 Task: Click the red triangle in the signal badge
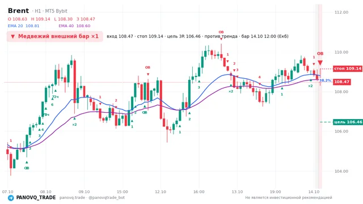click(13, 36)
